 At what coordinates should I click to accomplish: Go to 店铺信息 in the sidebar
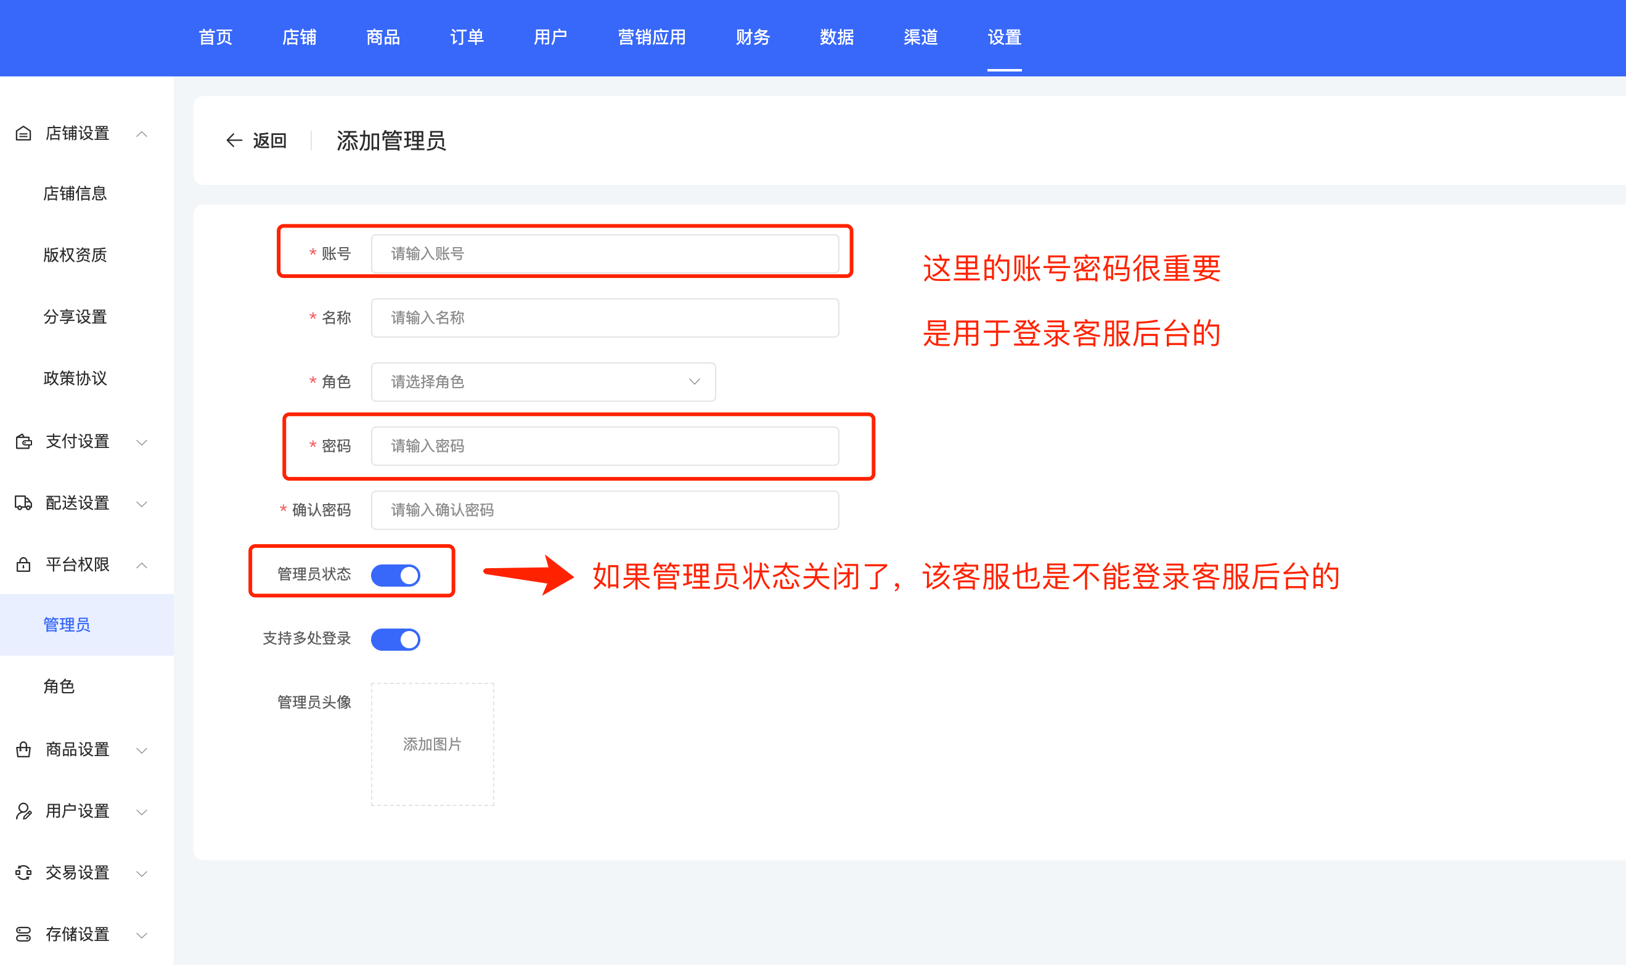pos(75,193)
